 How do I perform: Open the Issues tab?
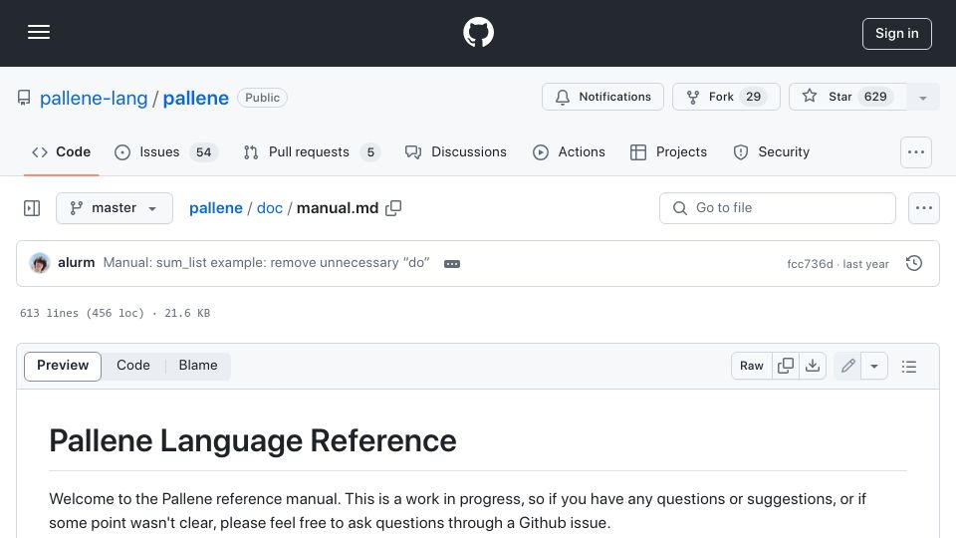(164, 151)
